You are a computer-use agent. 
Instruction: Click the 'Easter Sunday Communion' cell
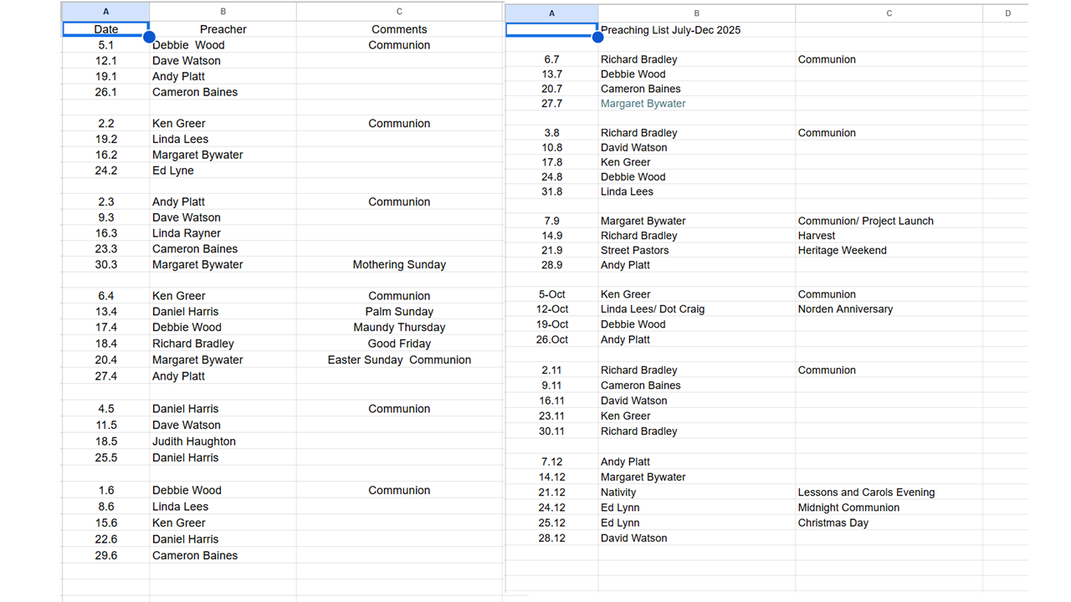[x=399, y=360]
